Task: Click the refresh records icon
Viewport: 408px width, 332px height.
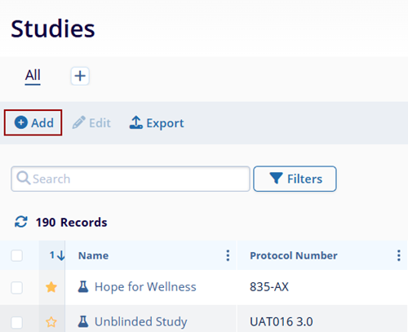Action: [21, 222]
